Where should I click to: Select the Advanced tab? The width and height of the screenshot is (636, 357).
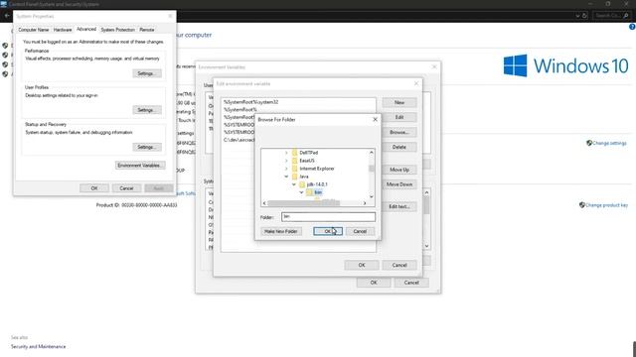86,29
